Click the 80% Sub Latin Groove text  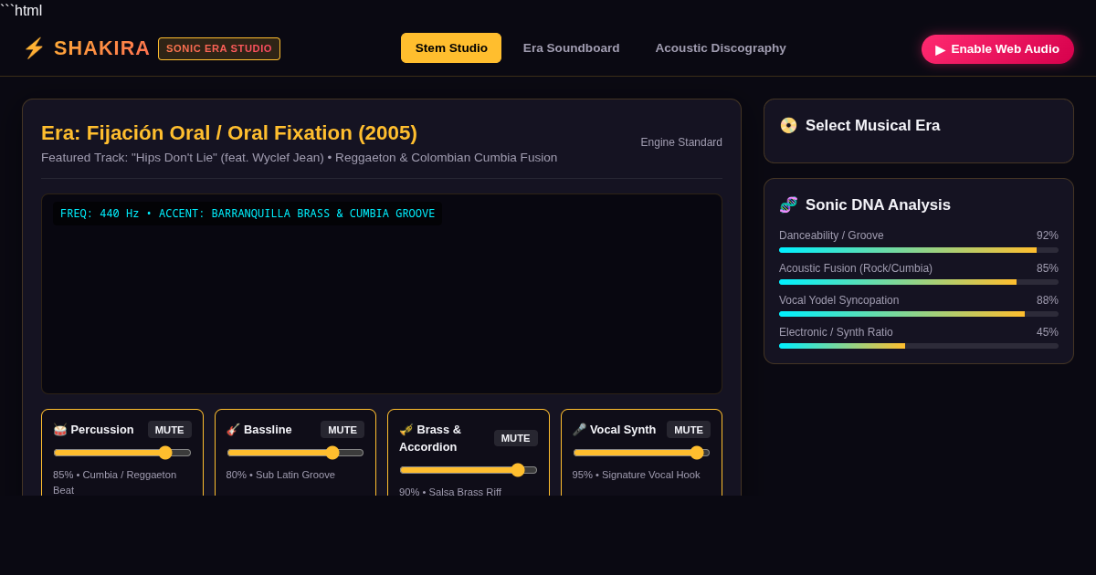(280, 475)
